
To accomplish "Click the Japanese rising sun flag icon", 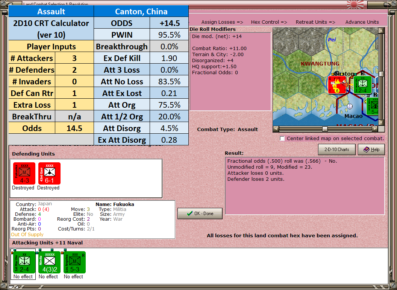I will (x=355, y=5).
